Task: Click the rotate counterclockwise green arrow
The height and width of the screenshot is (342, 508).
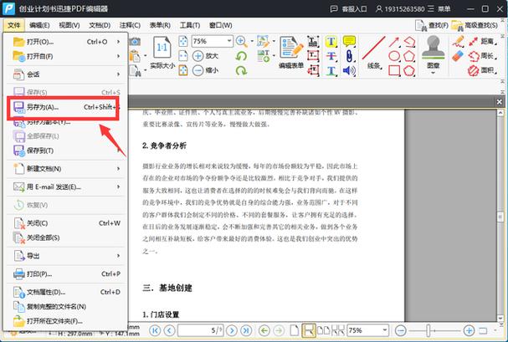Action: [x=241, y=56]
